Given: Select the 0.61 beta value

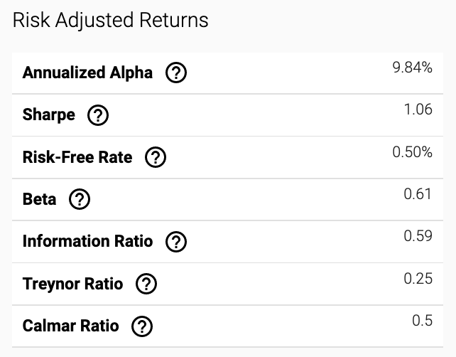Looking at the screenshot, I should coord(418,194).
